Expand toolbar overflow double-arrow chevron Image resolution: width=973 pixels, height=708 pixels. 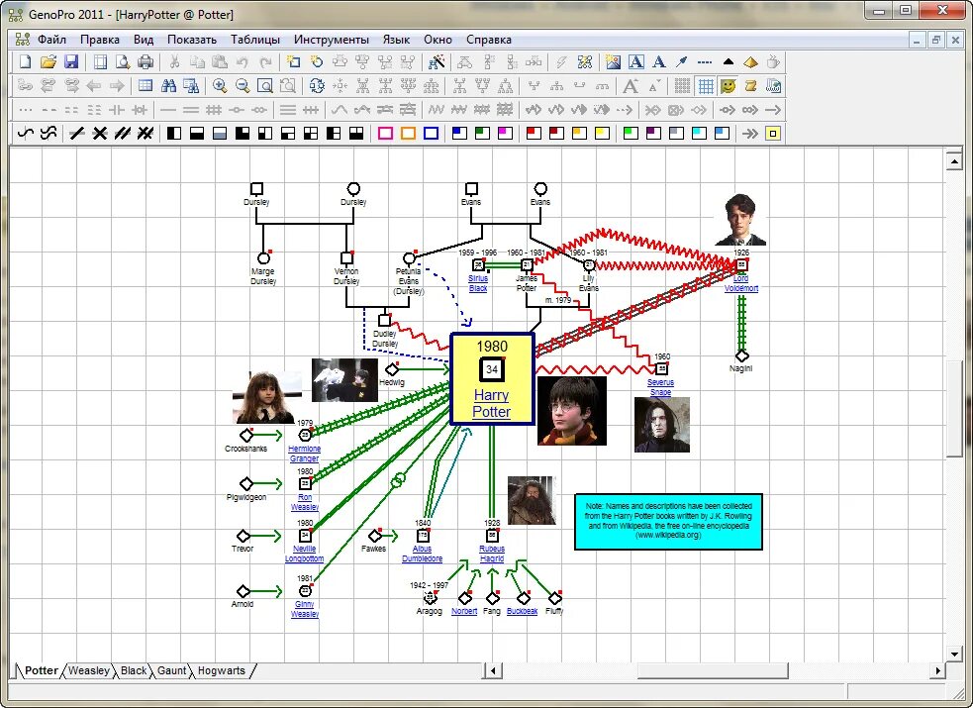point(749,133)
